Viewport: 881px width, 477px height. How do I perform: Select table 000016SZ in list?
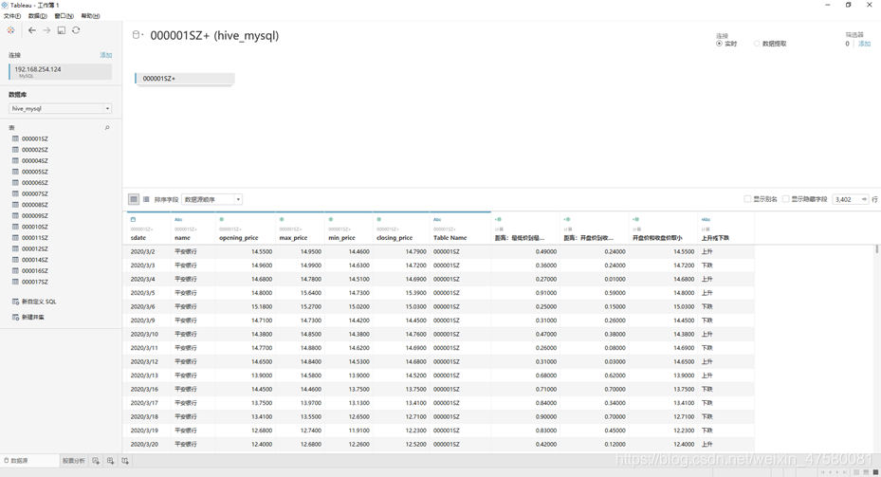pyautogui.click(x=35, y=271)
